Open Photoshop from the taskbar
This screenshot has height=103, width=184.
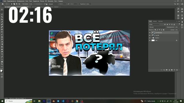(49, 101)
